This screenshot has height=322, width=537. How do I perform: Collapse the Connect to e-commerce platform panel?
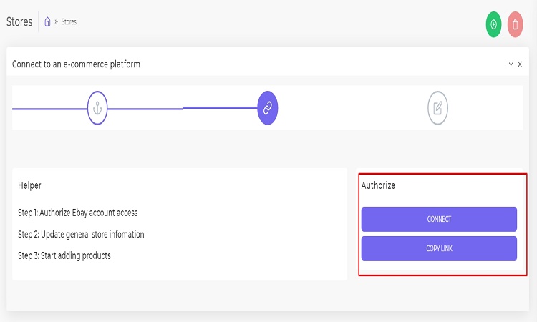click(x=511, y=64)
